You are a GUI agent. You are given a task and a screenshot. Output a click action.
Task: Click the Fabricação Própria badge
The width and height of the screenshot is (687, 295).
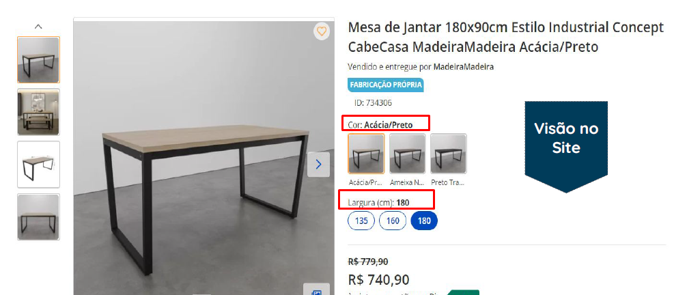click(386, 85)
